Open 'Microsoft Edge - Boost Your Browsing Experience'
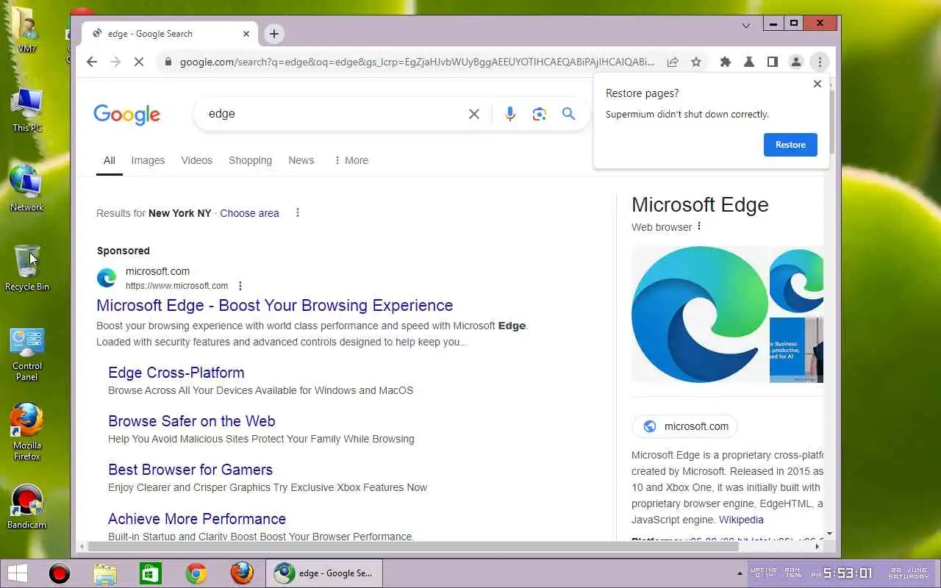The height and width of the screenshot is (588, 941). tap(274, 305)
